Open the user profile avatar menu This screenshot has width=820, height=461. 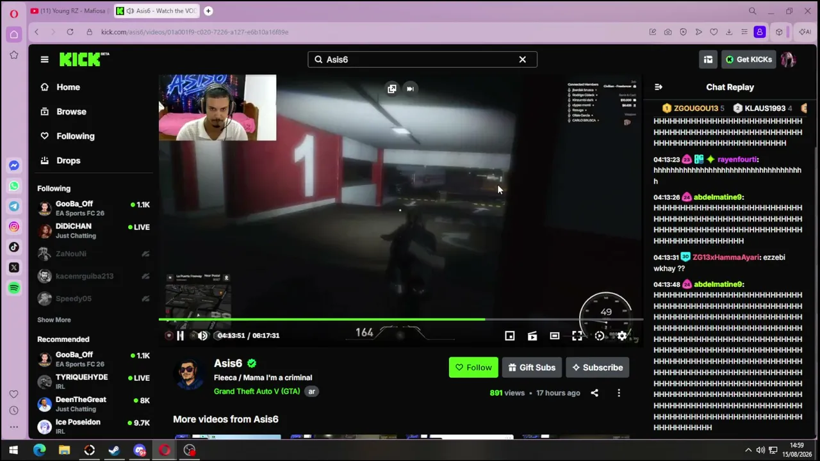coord(788,60)
